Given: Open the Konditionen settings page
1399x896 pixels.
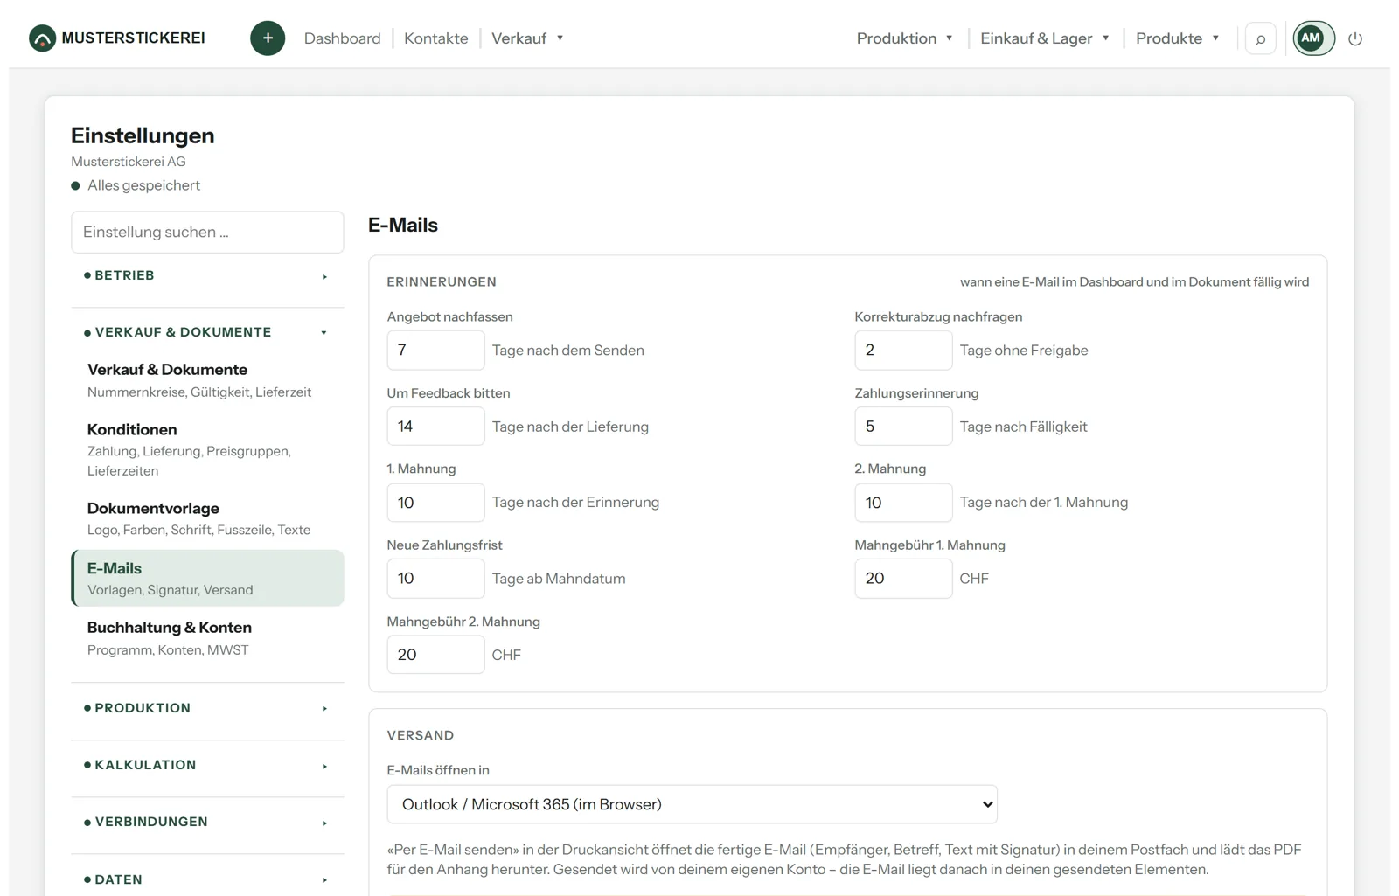Looking at the screenshot, I should [x=207, y=449].
